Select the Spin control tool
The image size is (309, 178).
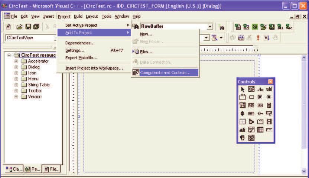pos(243,113)
